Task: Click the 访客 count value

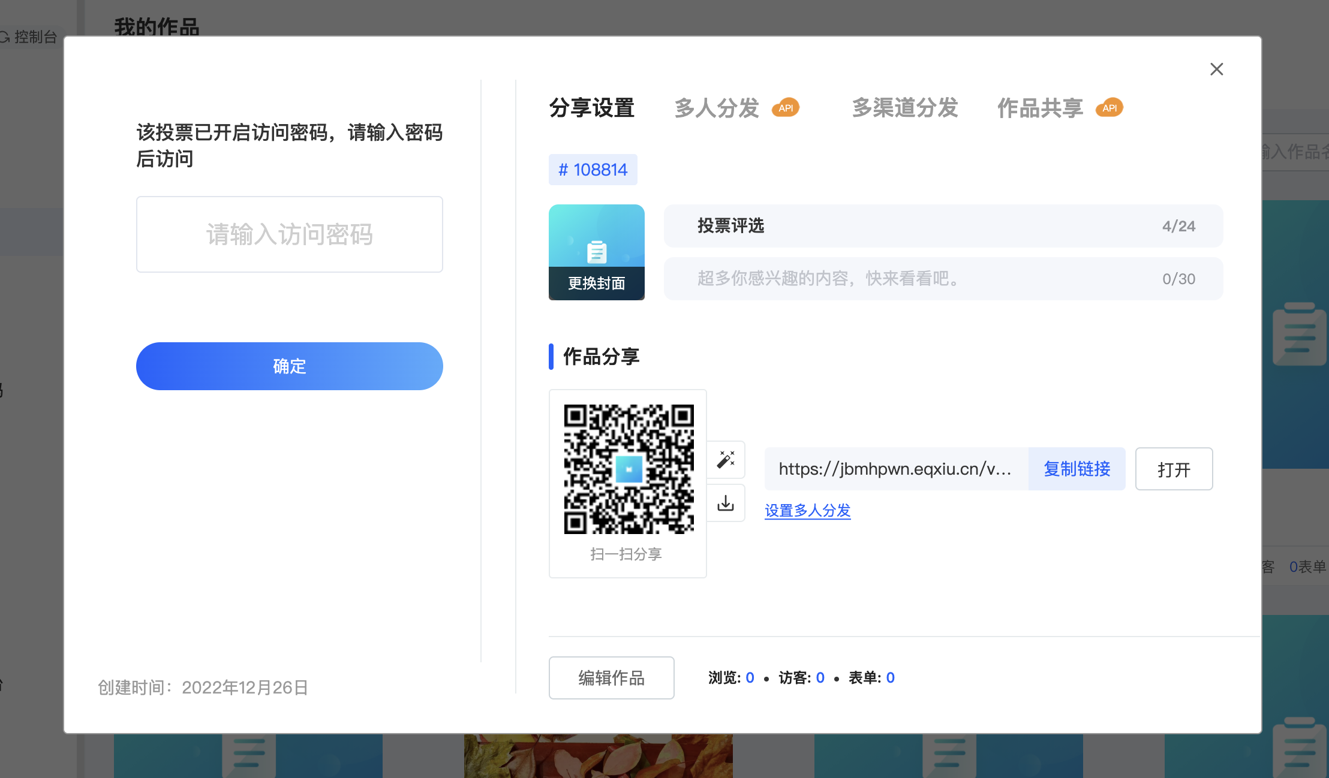Action: tap(820, 678)
